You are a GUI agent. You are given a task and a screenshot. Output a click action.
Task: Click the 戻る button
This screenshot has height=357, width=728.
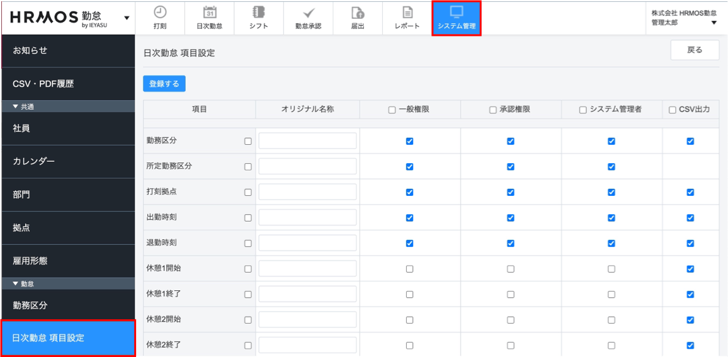point(695,50)
